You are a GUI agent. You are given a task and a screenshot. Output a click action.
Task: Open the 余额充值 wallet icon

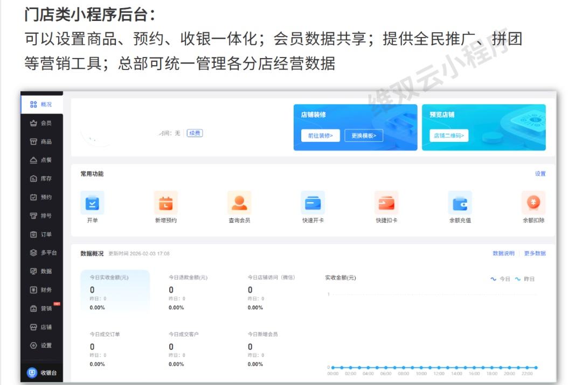pos(460,203)
